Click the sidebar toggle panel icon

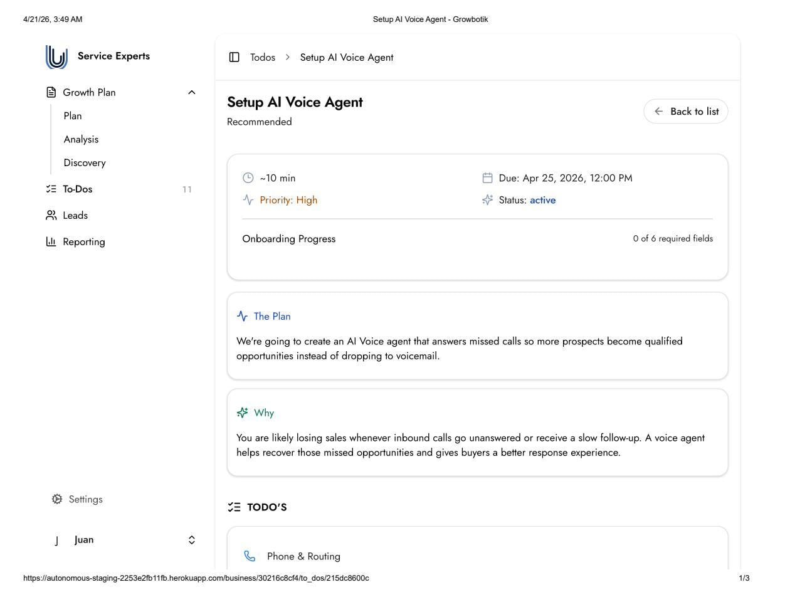point(234,57)
